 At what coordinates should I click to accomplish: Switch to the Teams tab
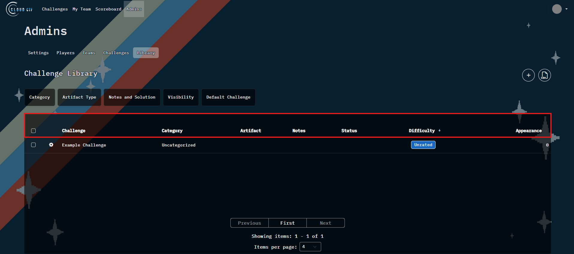(x=89, y=53)
